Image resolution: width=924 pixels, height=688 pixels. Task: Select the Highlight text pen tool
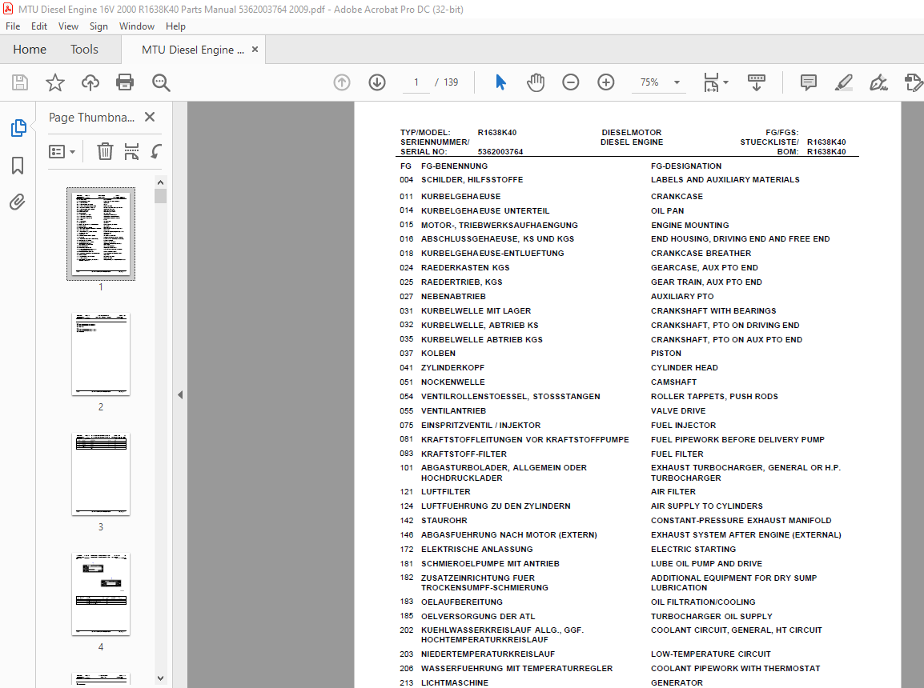coord(844,82)
